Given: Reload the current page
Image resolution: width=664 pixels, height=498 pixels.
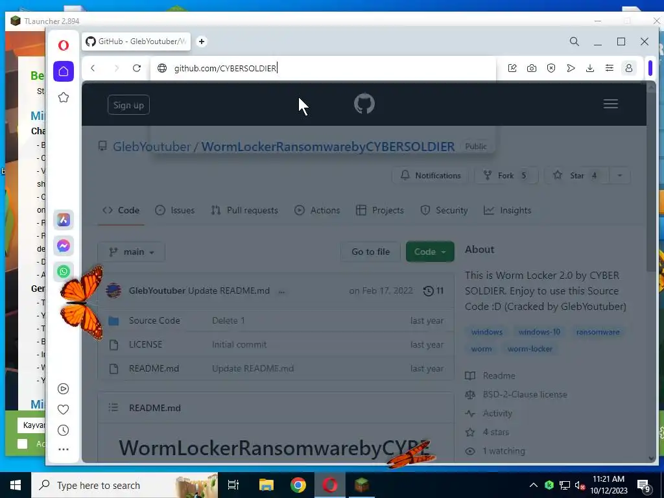Looking at the screenshot, I should 137,68.
